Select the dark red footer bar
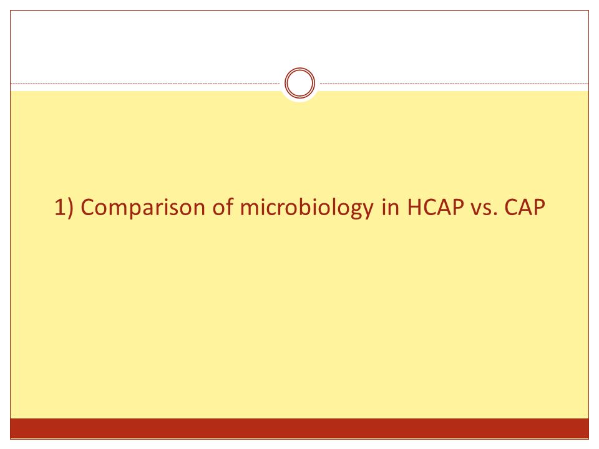The height and width of the screenshot is (449, 599). 299,428
